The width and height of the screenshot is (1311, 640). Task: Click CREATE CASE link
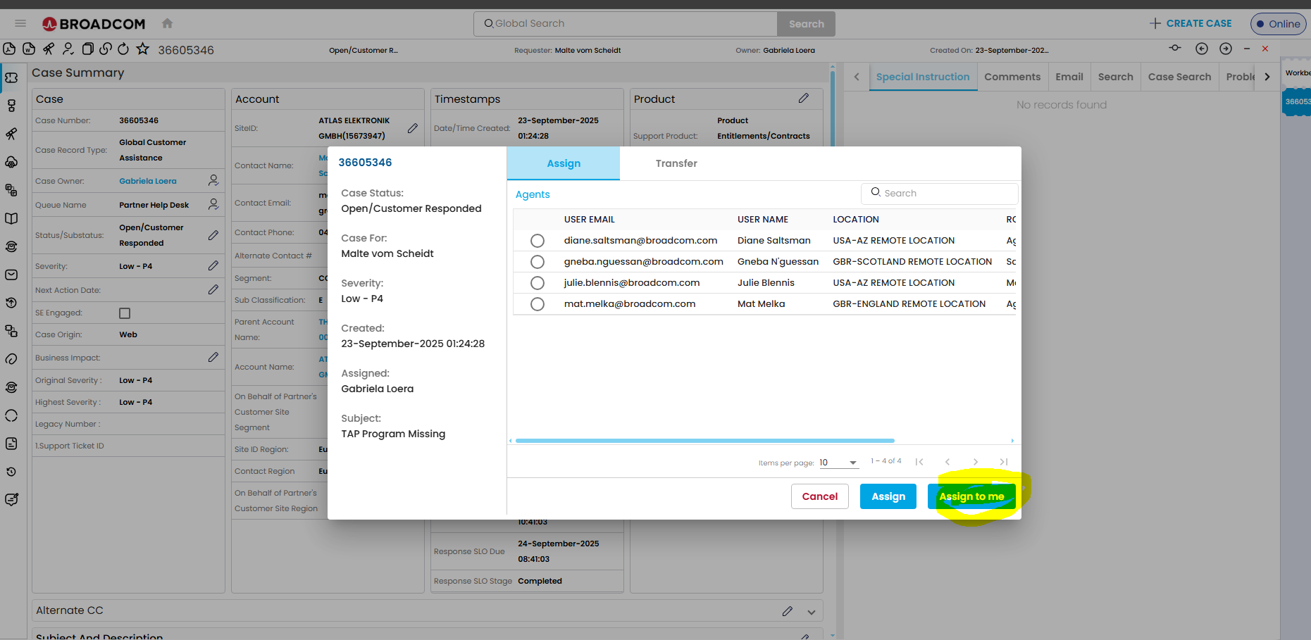[x=1191, y=23]
